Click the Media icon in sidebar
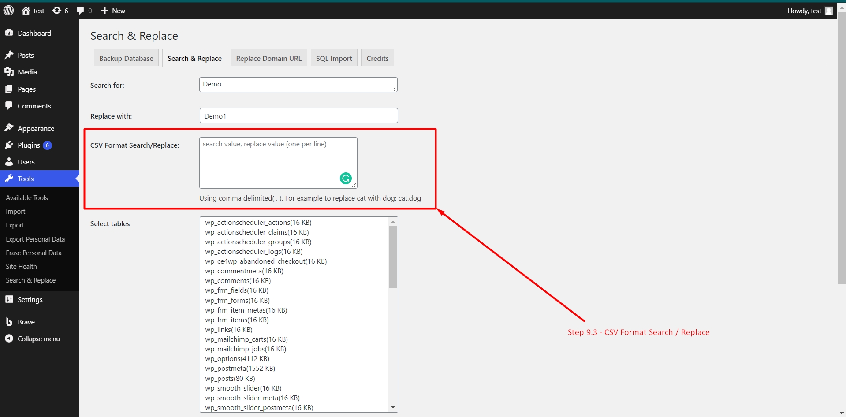The height and width of the screenshot is (417, 846). (x=9, y=72)
